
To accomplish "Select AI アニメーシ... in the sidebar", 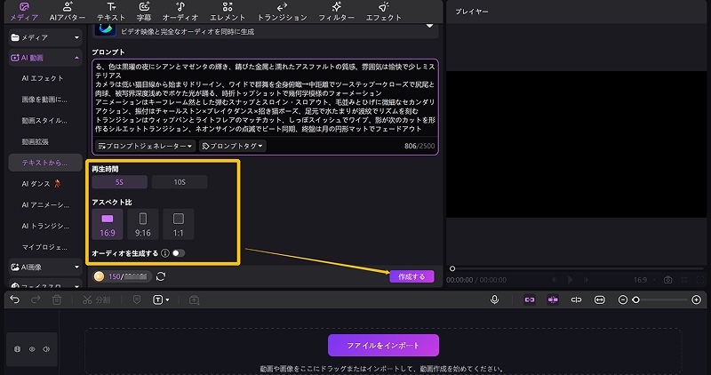I will pyautogui.click(x=45, y=205).
